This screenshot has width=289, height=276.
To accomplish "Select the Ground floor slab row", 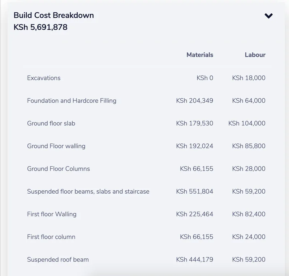I will [146, 123].
